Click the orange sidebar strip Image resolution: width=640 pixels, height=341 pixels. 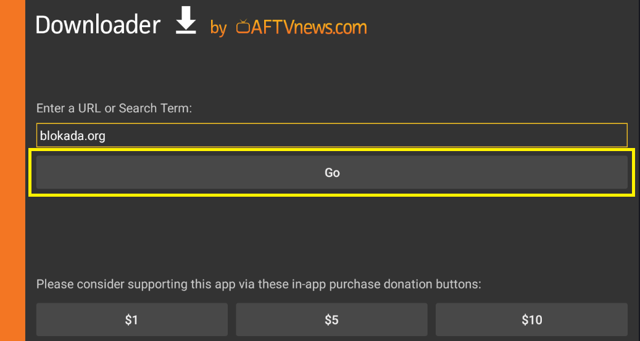click(x=12, y=170)
